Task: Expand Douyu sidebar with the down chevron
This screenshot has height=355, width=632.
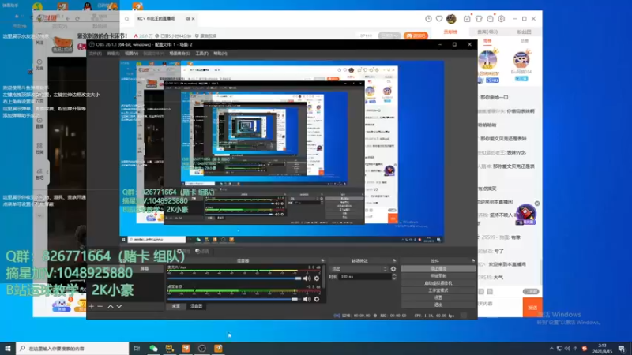Action: click(x=39, y=215)
